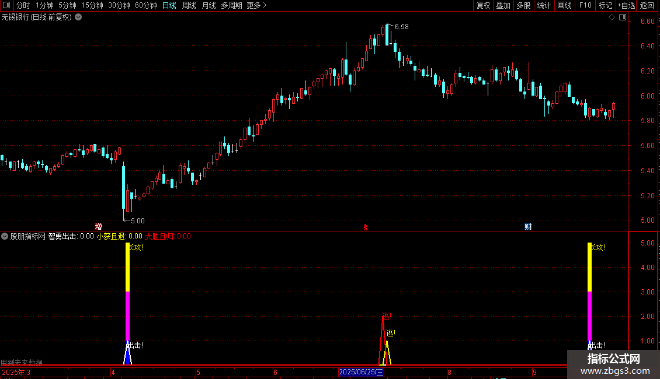Image resolution: width=660 pixels, height=379 pixels.
Task: Expand 更多 periods menu
Action: pos(257,5)
